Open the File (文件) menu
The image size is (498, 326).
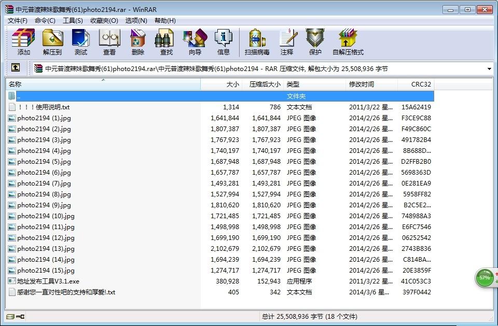tap(18, 21)
